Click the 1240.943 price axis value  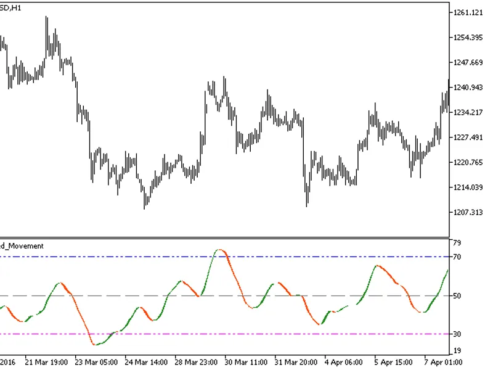tap(468, 88)
